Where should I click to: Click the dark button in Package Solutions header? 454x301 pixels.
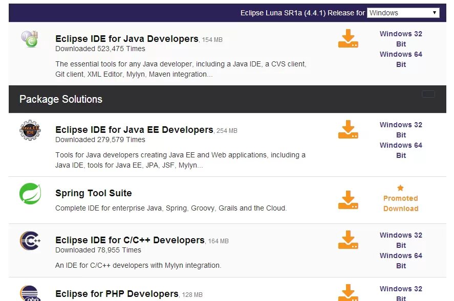pos(428,94)
